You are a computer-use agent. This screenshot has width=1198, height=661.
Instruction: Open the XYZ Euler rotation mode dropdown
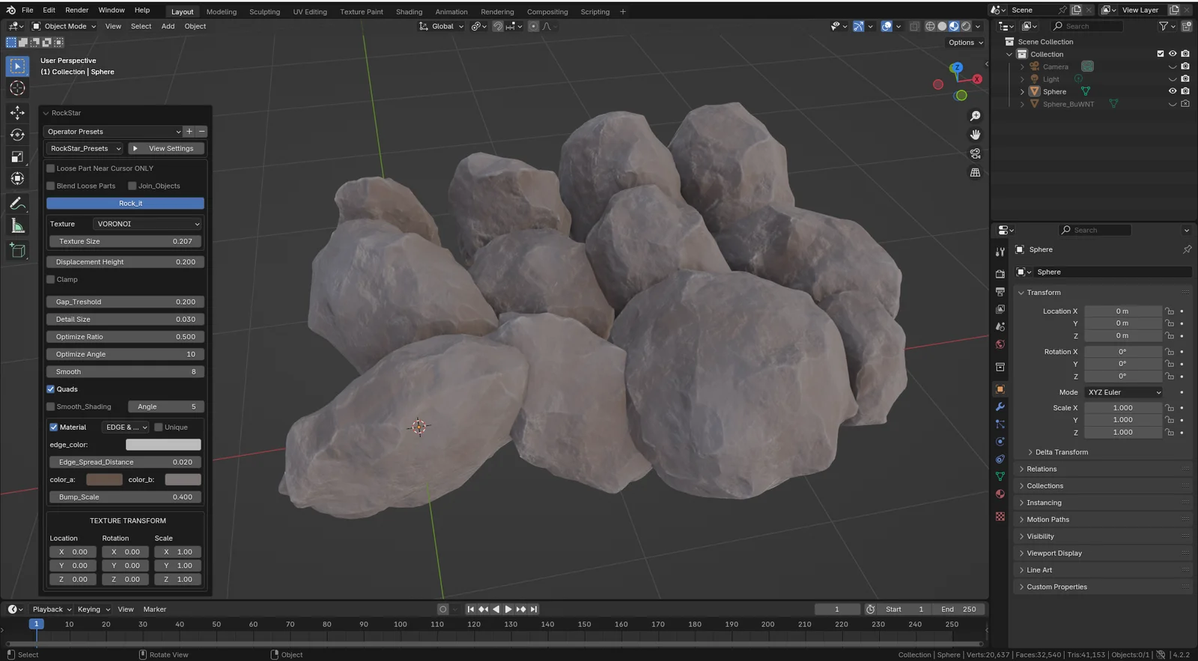[1125, 392]
